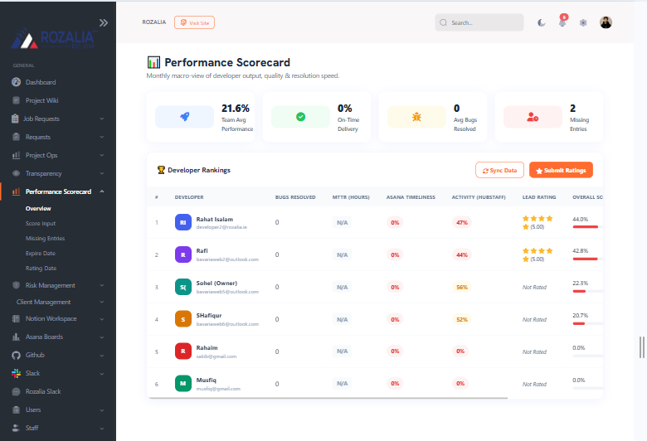Click the table horizontal scrollbar
The height and width of the screenshot is (441, 647).
coord(328,398)
